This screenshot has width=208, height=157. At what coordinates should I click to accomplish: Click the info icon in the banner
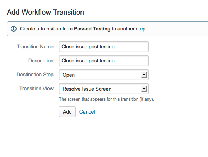tap(14, 29)
